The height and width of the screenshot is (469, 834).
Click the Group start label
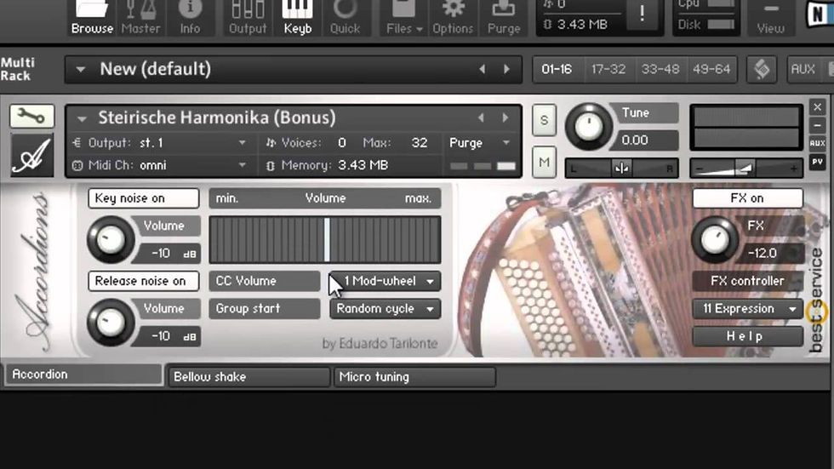(265, 308)
